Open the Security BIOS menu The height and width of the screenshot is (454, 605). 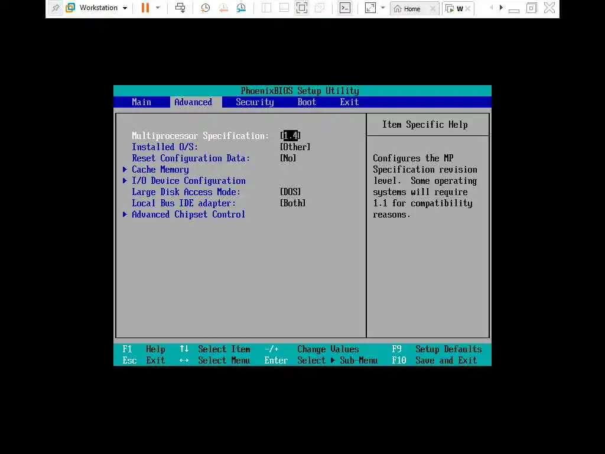coord(255,102)
